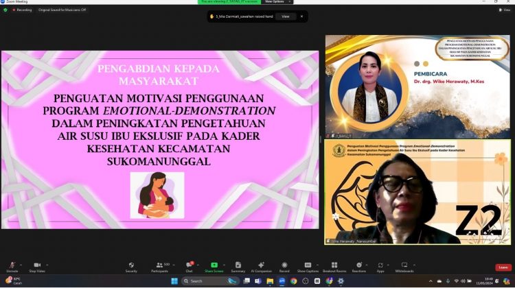The image size is (515, 288).
Task: Switch to Zoom taskbar icon
Action: point(282,281)
